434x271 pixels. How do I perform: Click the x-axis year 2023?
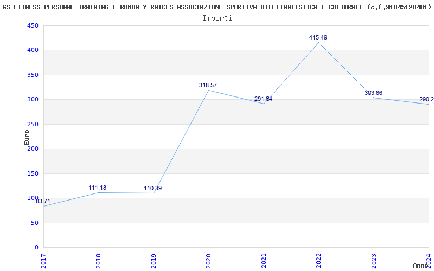coord(374,261)
